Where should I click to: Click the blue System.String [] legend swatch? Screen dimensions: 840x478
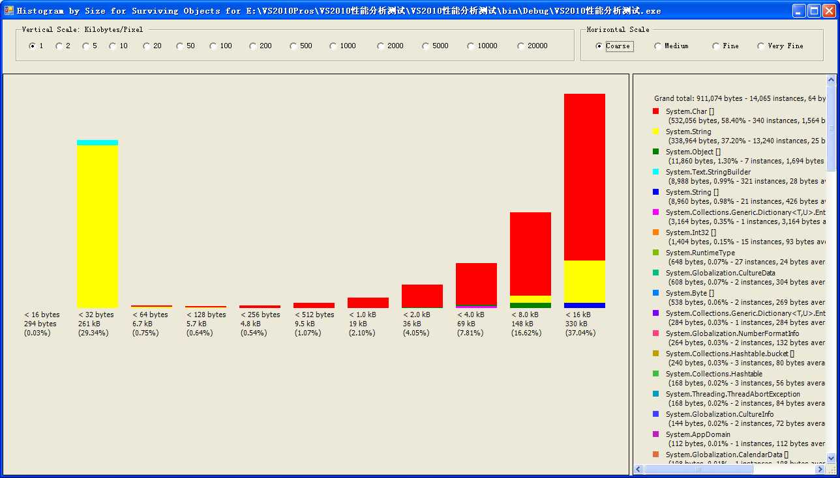[x=655, y=193]
